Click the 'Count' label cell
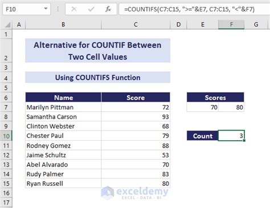Viewport: 270px width, 208px height. click(x=203, y=136)
